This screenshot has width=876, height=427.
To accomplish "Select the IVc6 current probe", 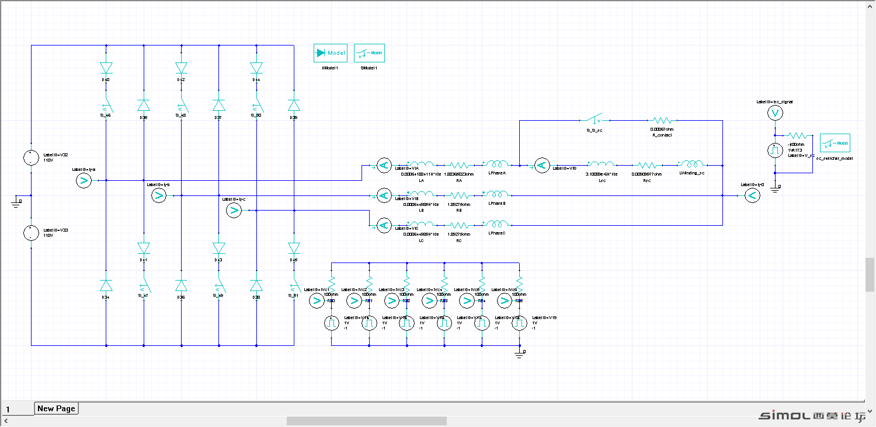I will point(505,300).
